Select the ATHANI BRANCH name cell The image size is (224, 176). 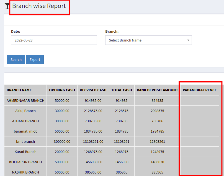click(25, 121)
